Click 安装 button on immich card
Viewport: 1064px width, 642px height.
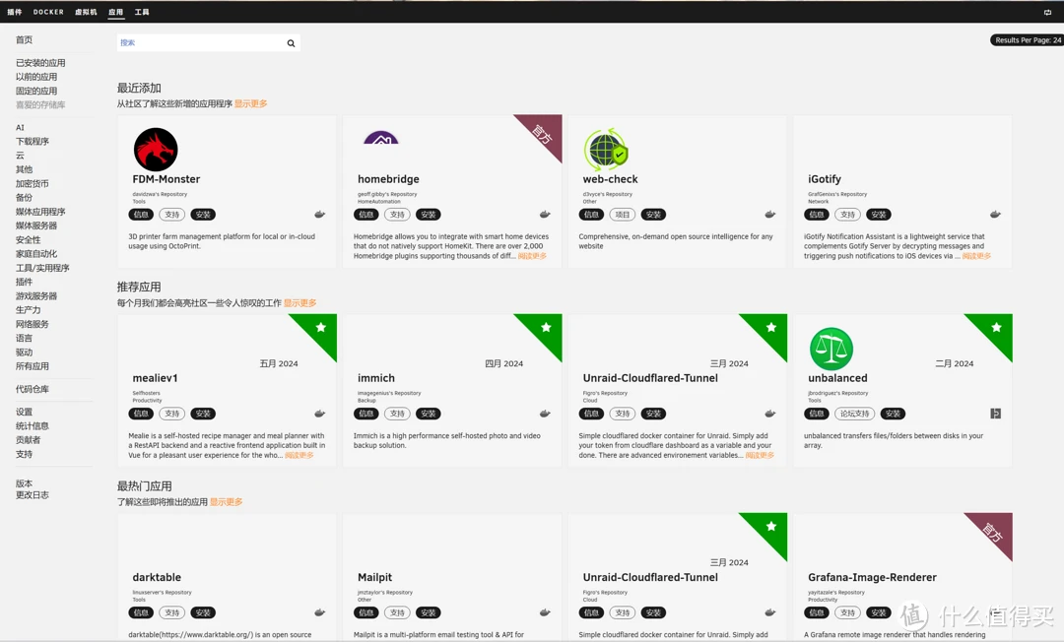tap(429, 414)
